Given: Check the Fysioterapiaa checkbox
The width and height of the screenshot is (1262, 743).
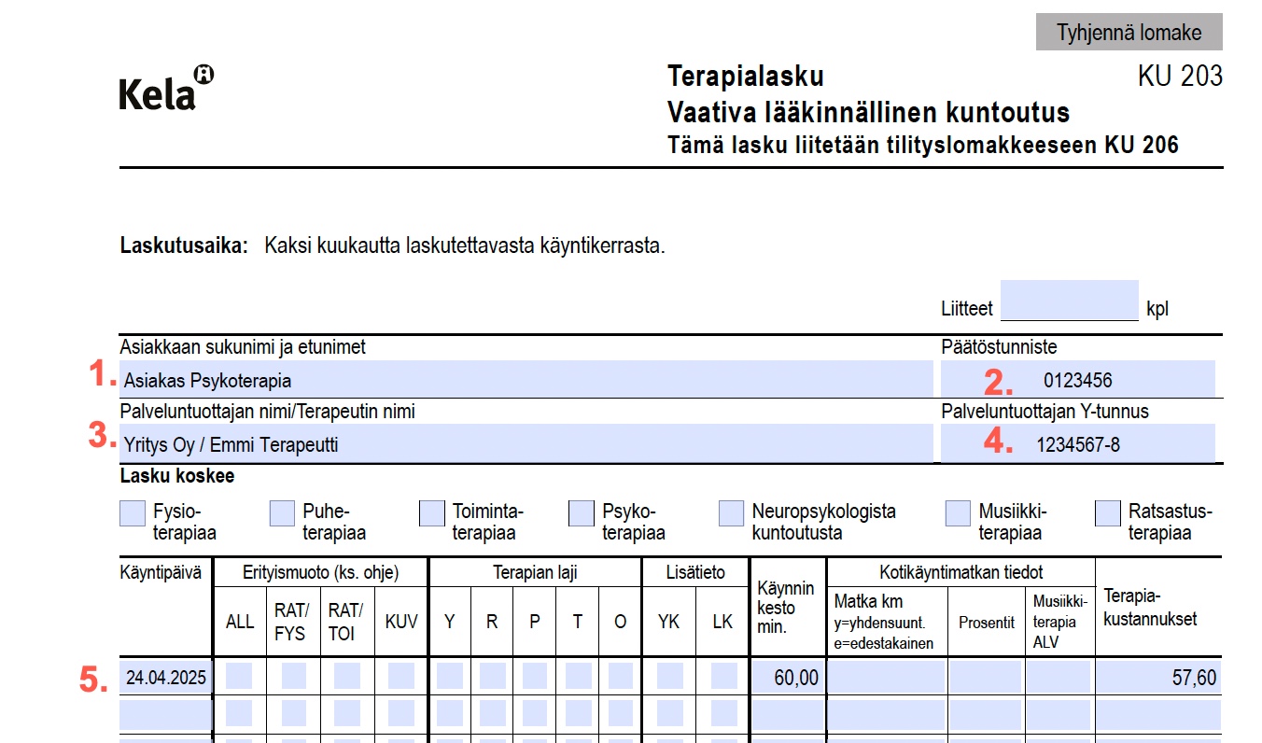Looking at the screenshot, I should [x=133, y=513].
